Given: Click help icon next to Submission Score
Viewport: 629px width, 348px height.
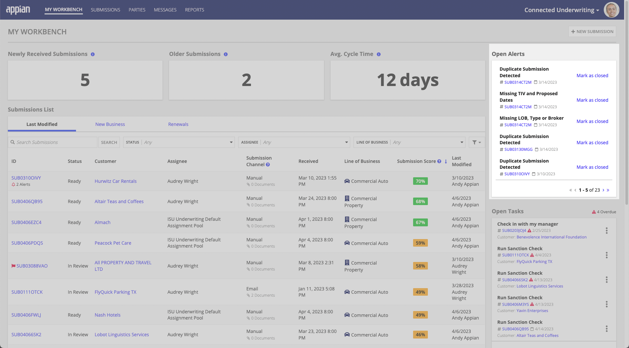Looking at the screenshot, I should tap(439, 161).
